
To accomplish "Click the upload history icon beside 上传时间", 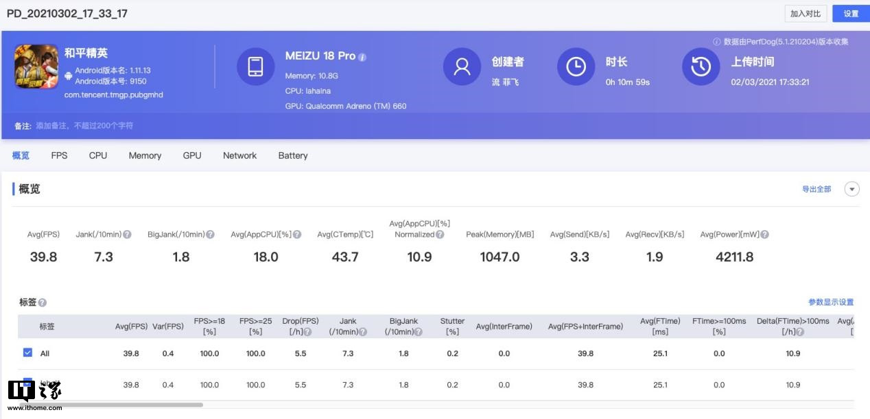I will click(701, 66).
